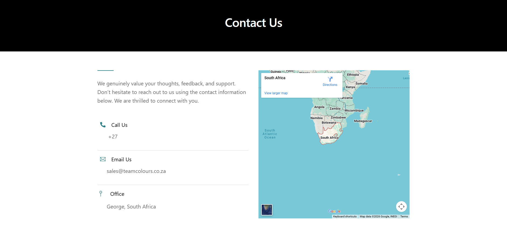The image size is (507, 230).
Task: Open the map Terms link
Action: [x=404, y=217]
